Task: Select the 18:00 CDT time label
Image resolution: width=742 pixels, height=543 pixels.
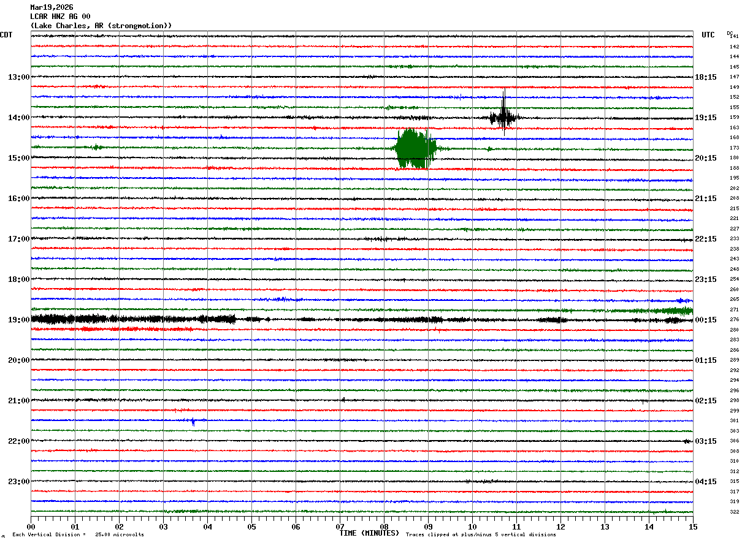Action: (18, 279)
